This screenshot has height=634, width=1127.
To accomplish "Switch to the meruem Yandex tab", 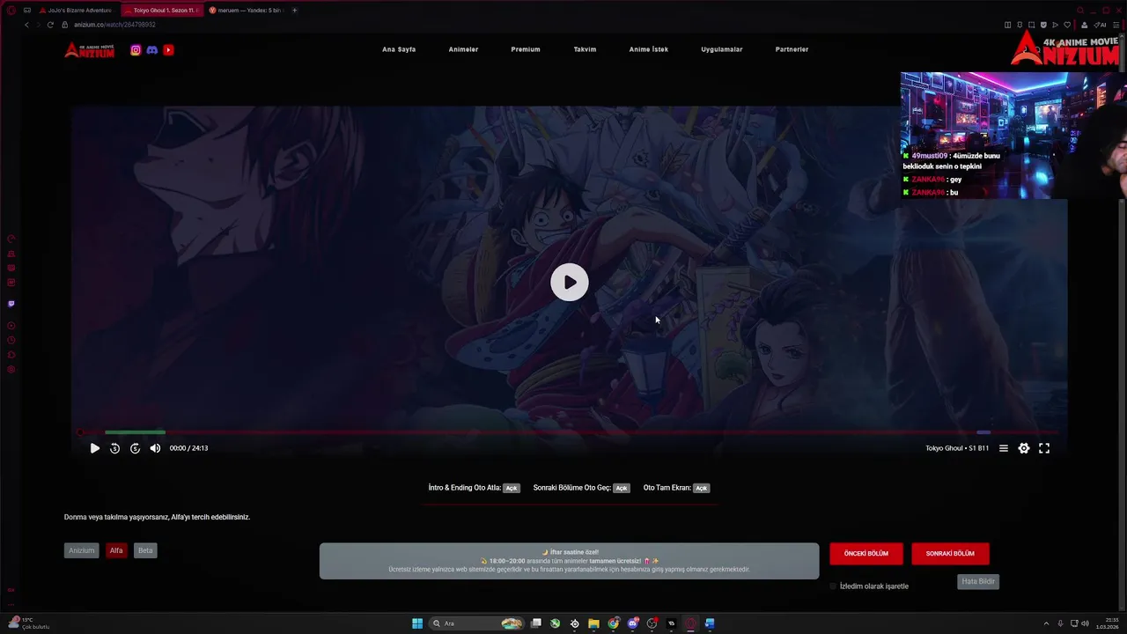I will tap(247, 10).
